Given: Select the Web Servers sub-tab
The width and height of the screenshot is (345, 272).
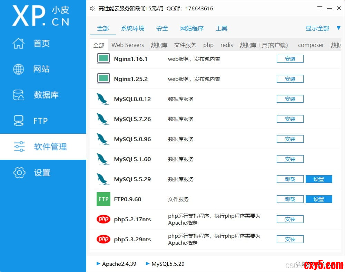Looking at the screenshot, I should (x=128, y=45).
